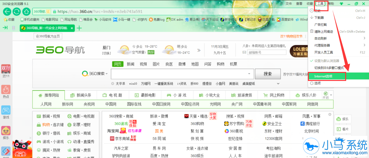Expand the hot keywords row chevron
The image size is (369, 158).
click(278, 83)
